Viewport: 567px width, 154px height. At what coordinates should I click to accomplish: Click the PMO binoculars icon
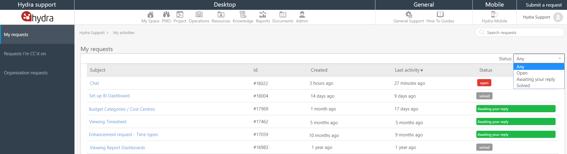pos(166,14)
